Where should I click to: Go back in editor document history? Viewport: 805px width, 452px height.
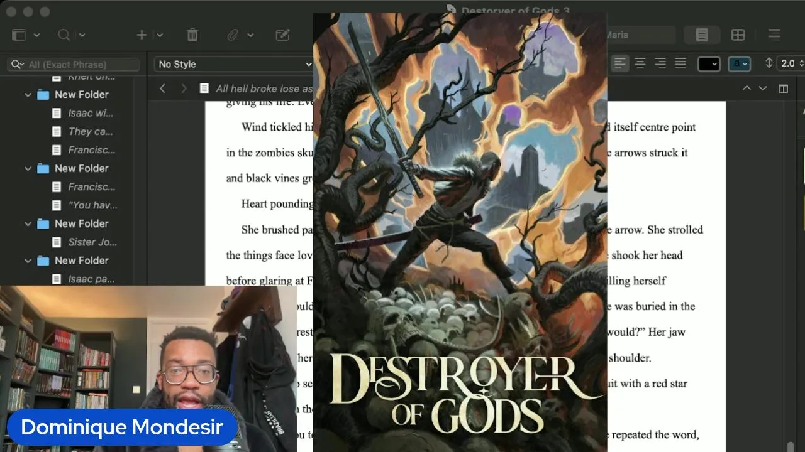pyautogui.click(x=162, y=89)
